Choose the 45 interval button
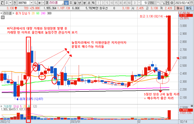Screen dimensions: 194x124 (125, 3)
